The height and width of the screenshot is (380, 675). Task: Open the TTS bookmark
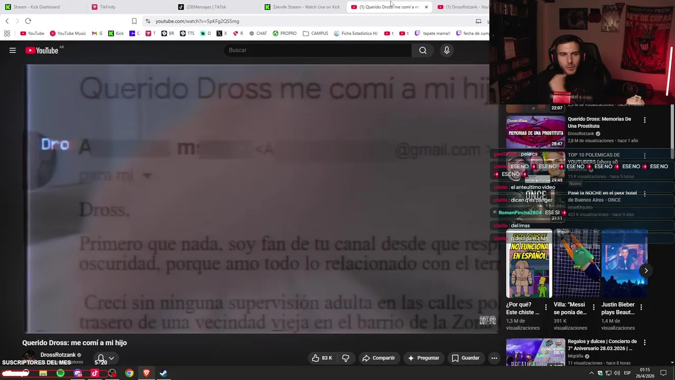[187, 33]
